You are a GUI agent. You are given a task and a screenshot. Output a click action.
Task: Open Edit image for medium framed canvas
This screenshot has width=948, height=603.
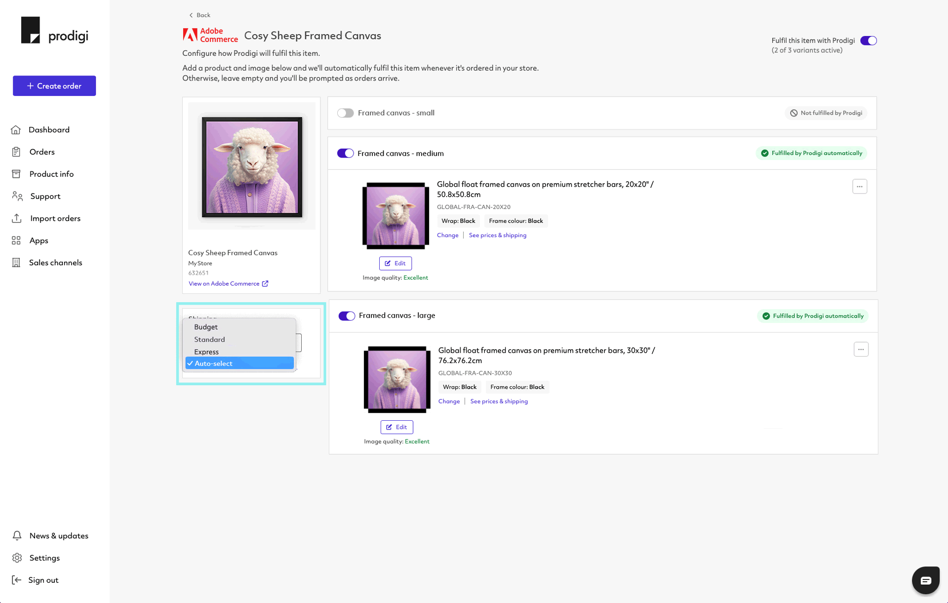click(395, 263)
